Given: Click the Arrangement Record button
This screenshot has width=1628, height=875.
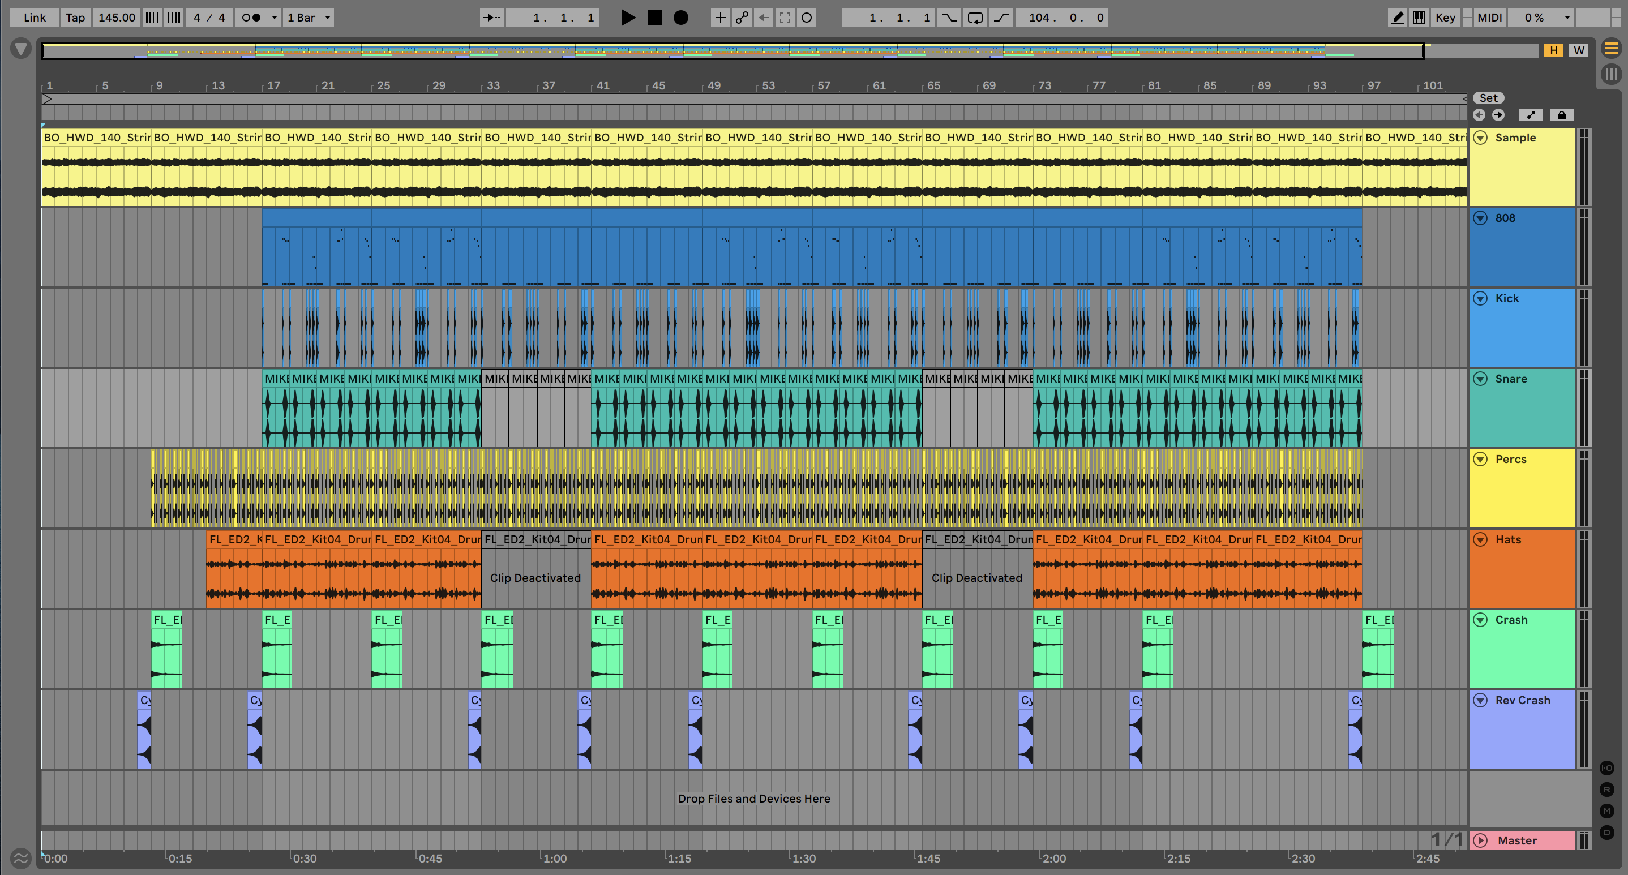Looking at the screenshot, I should click(x=680, y=18).
